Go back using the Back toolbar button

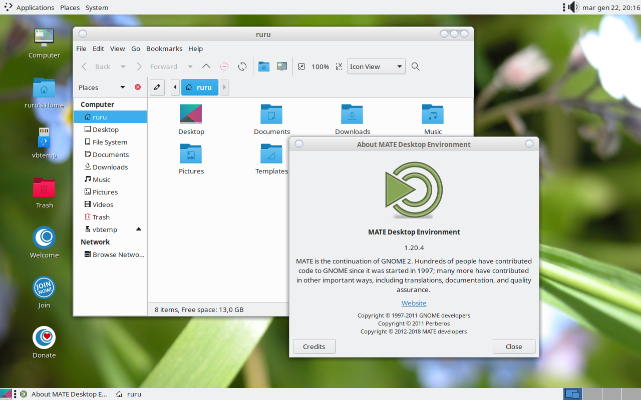(x=96, y=66)
